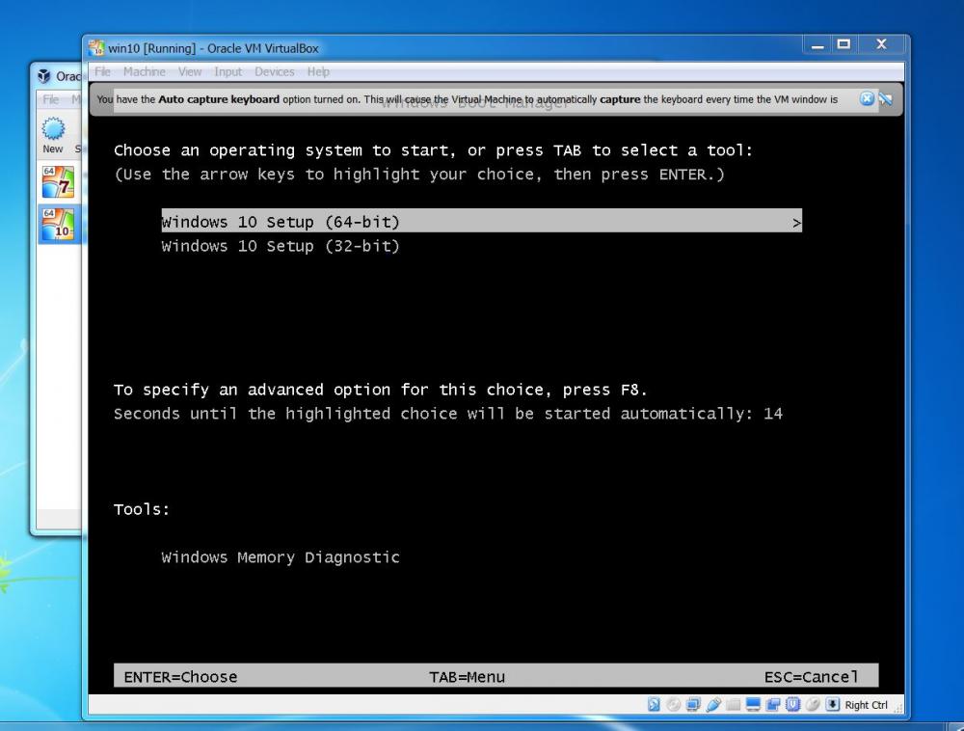This screenshot has height=731, width=964.
Task: Minimize the win10 VirtualBox window
Action: click(x=817, y=45)
